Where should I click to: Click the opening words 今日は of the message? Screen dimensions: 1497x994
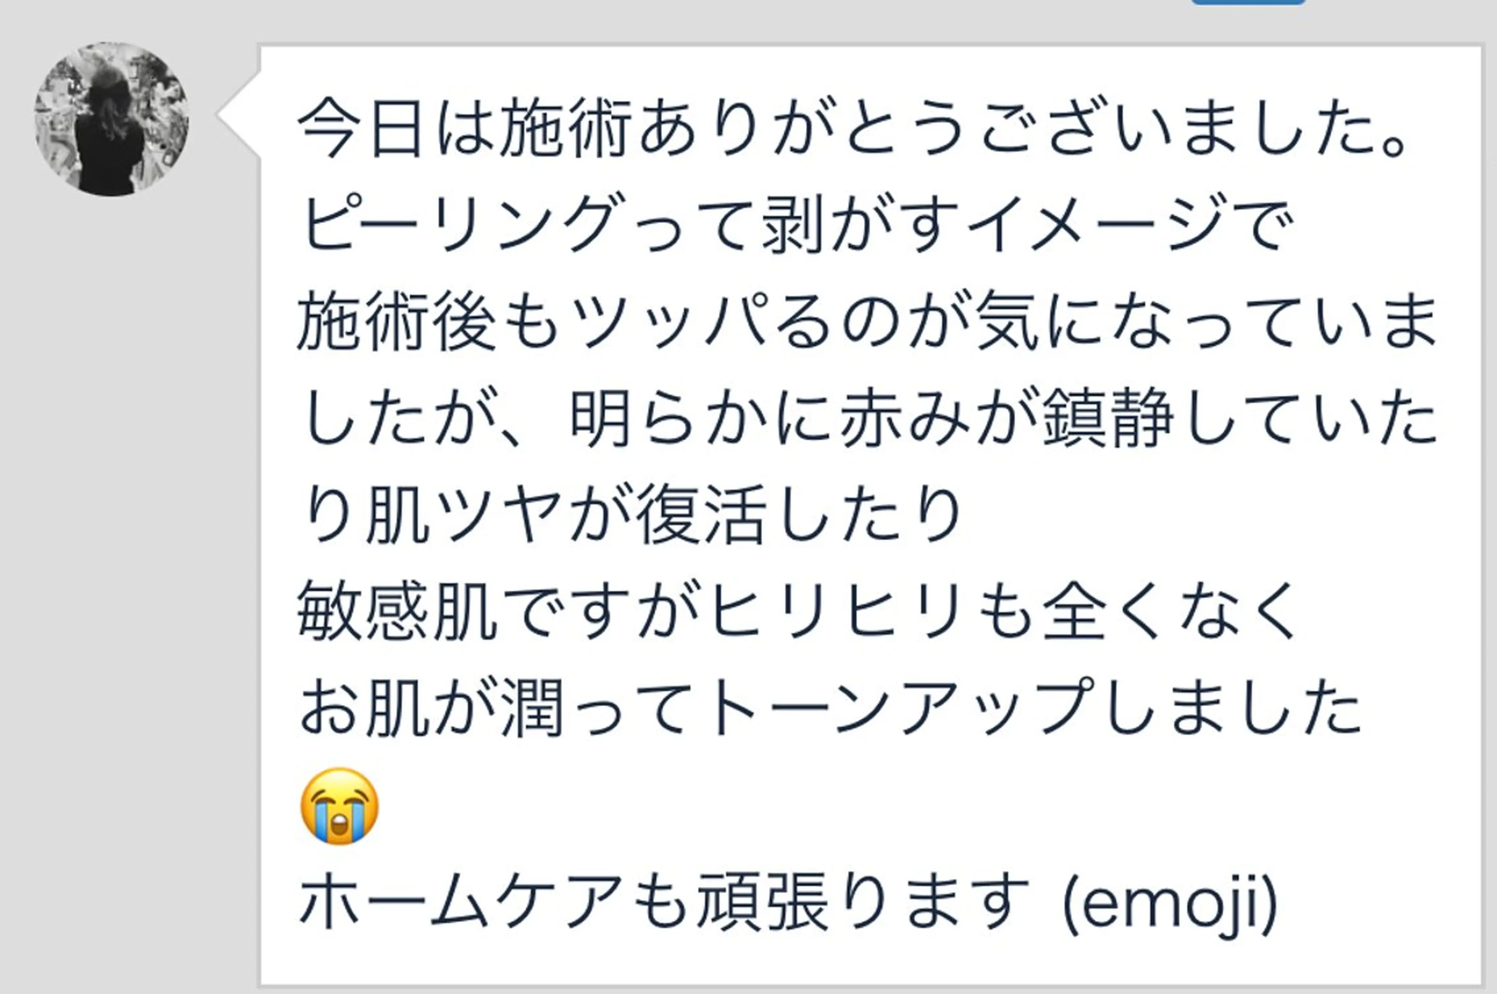(394, 127)
